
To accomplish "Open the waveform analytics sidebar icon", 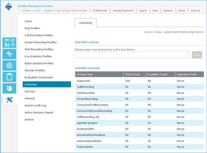I will 9,54.
